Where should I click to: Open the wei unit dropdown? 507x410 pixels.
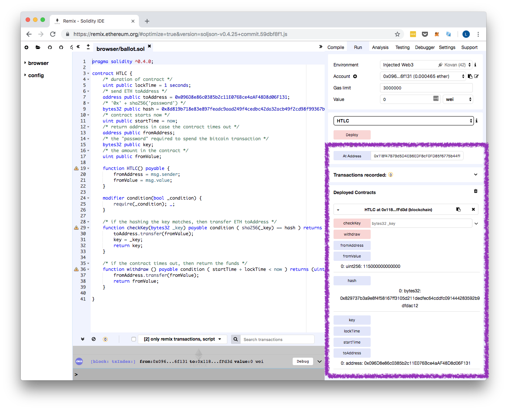point(458,99)
